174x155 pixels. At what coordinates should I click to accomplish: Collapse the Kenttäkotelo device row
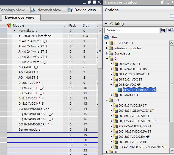(15, 30)
